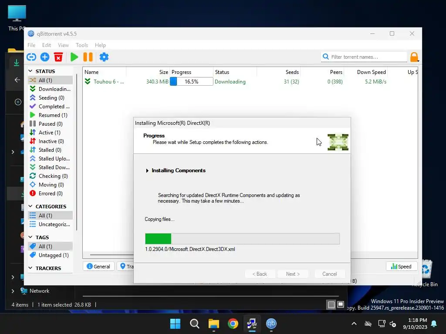Sort by Down Speed column header
Viewport: 446px width, 334px height.
point(365,72)
